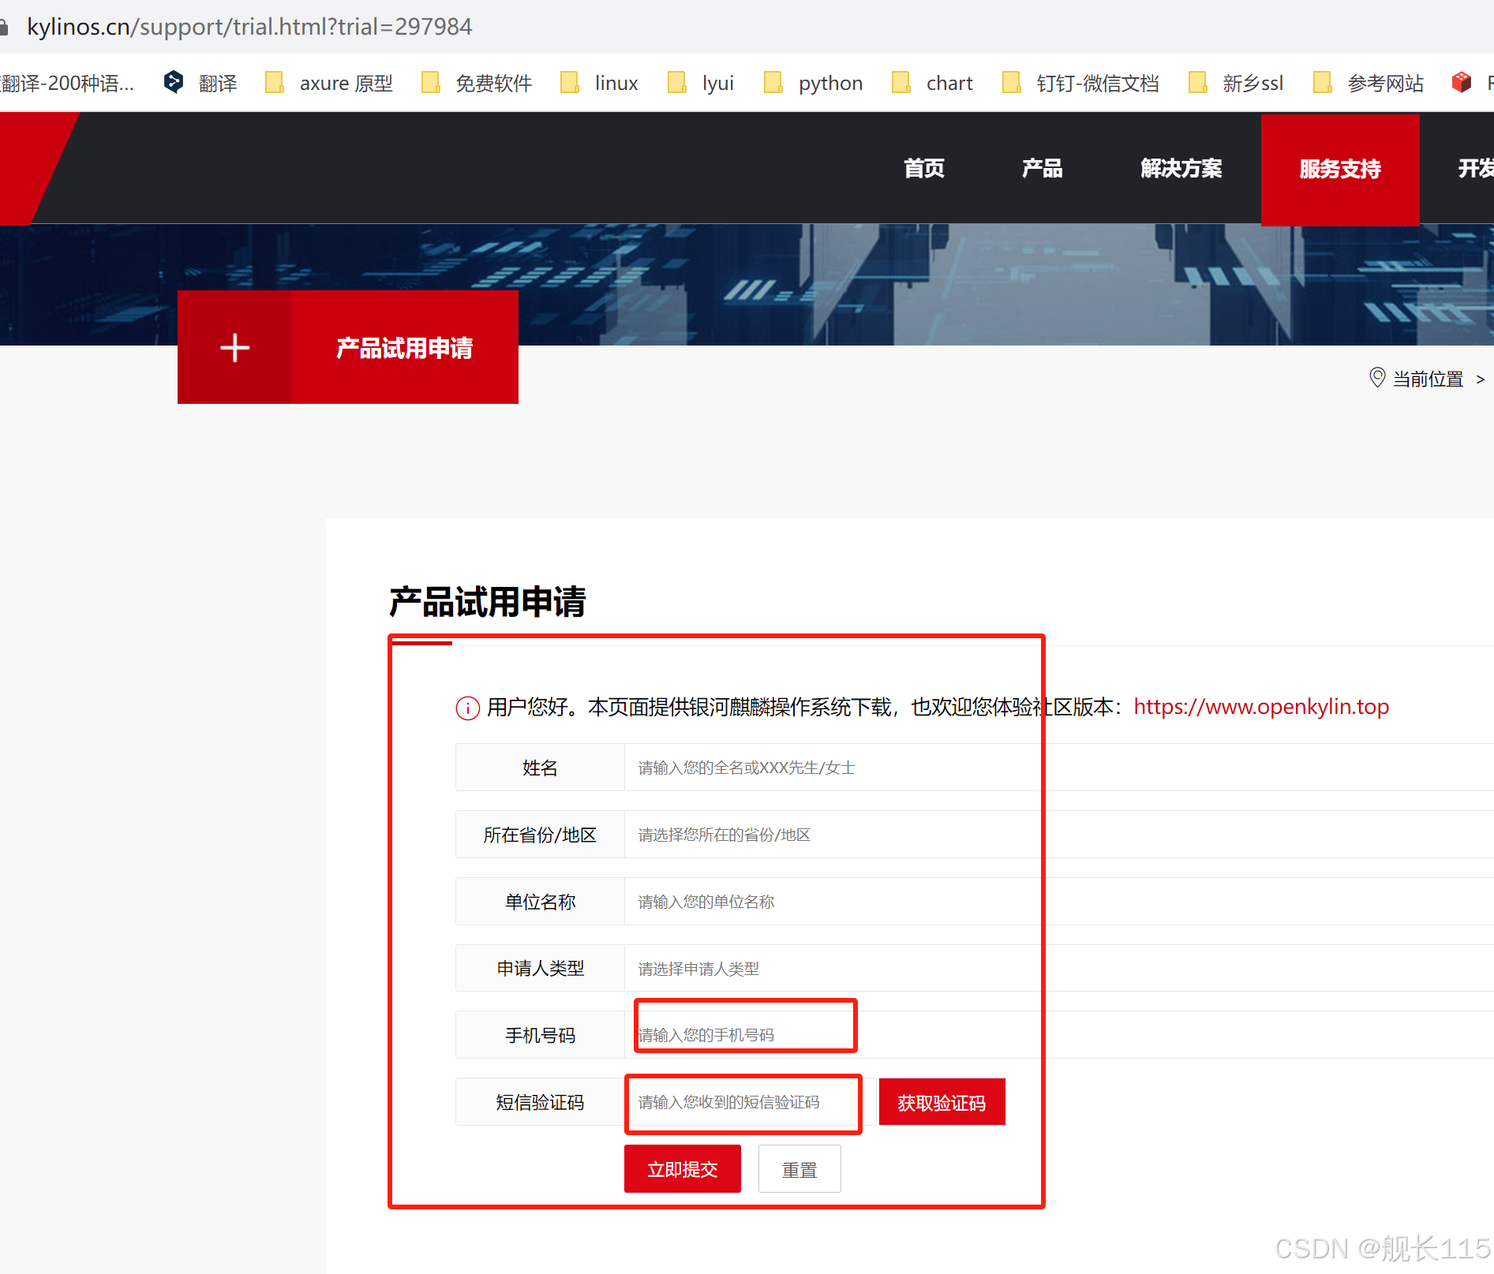
Task: Open the chart bookmark folder
Action: [932, 83]
